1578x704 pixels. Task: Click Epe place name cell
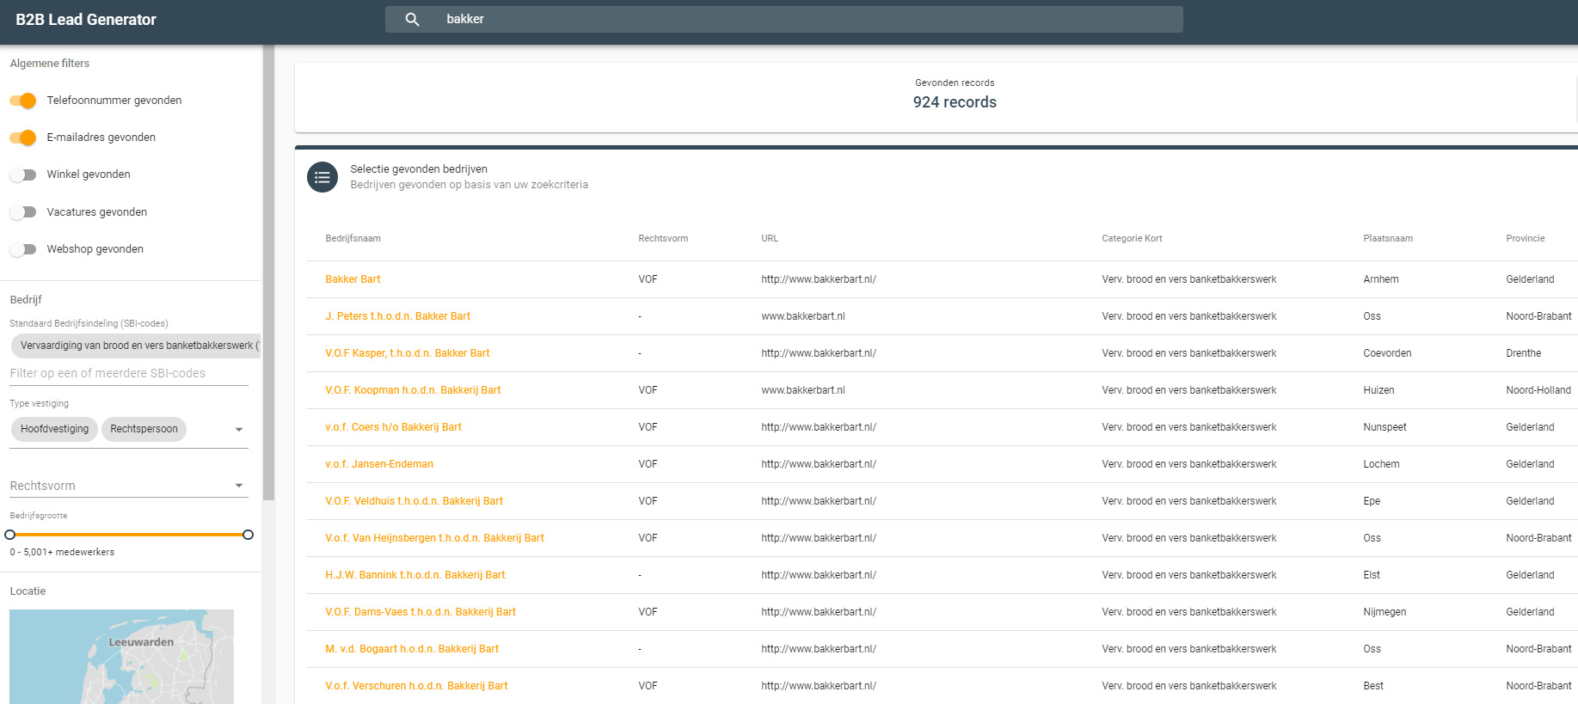(1372, 501)
